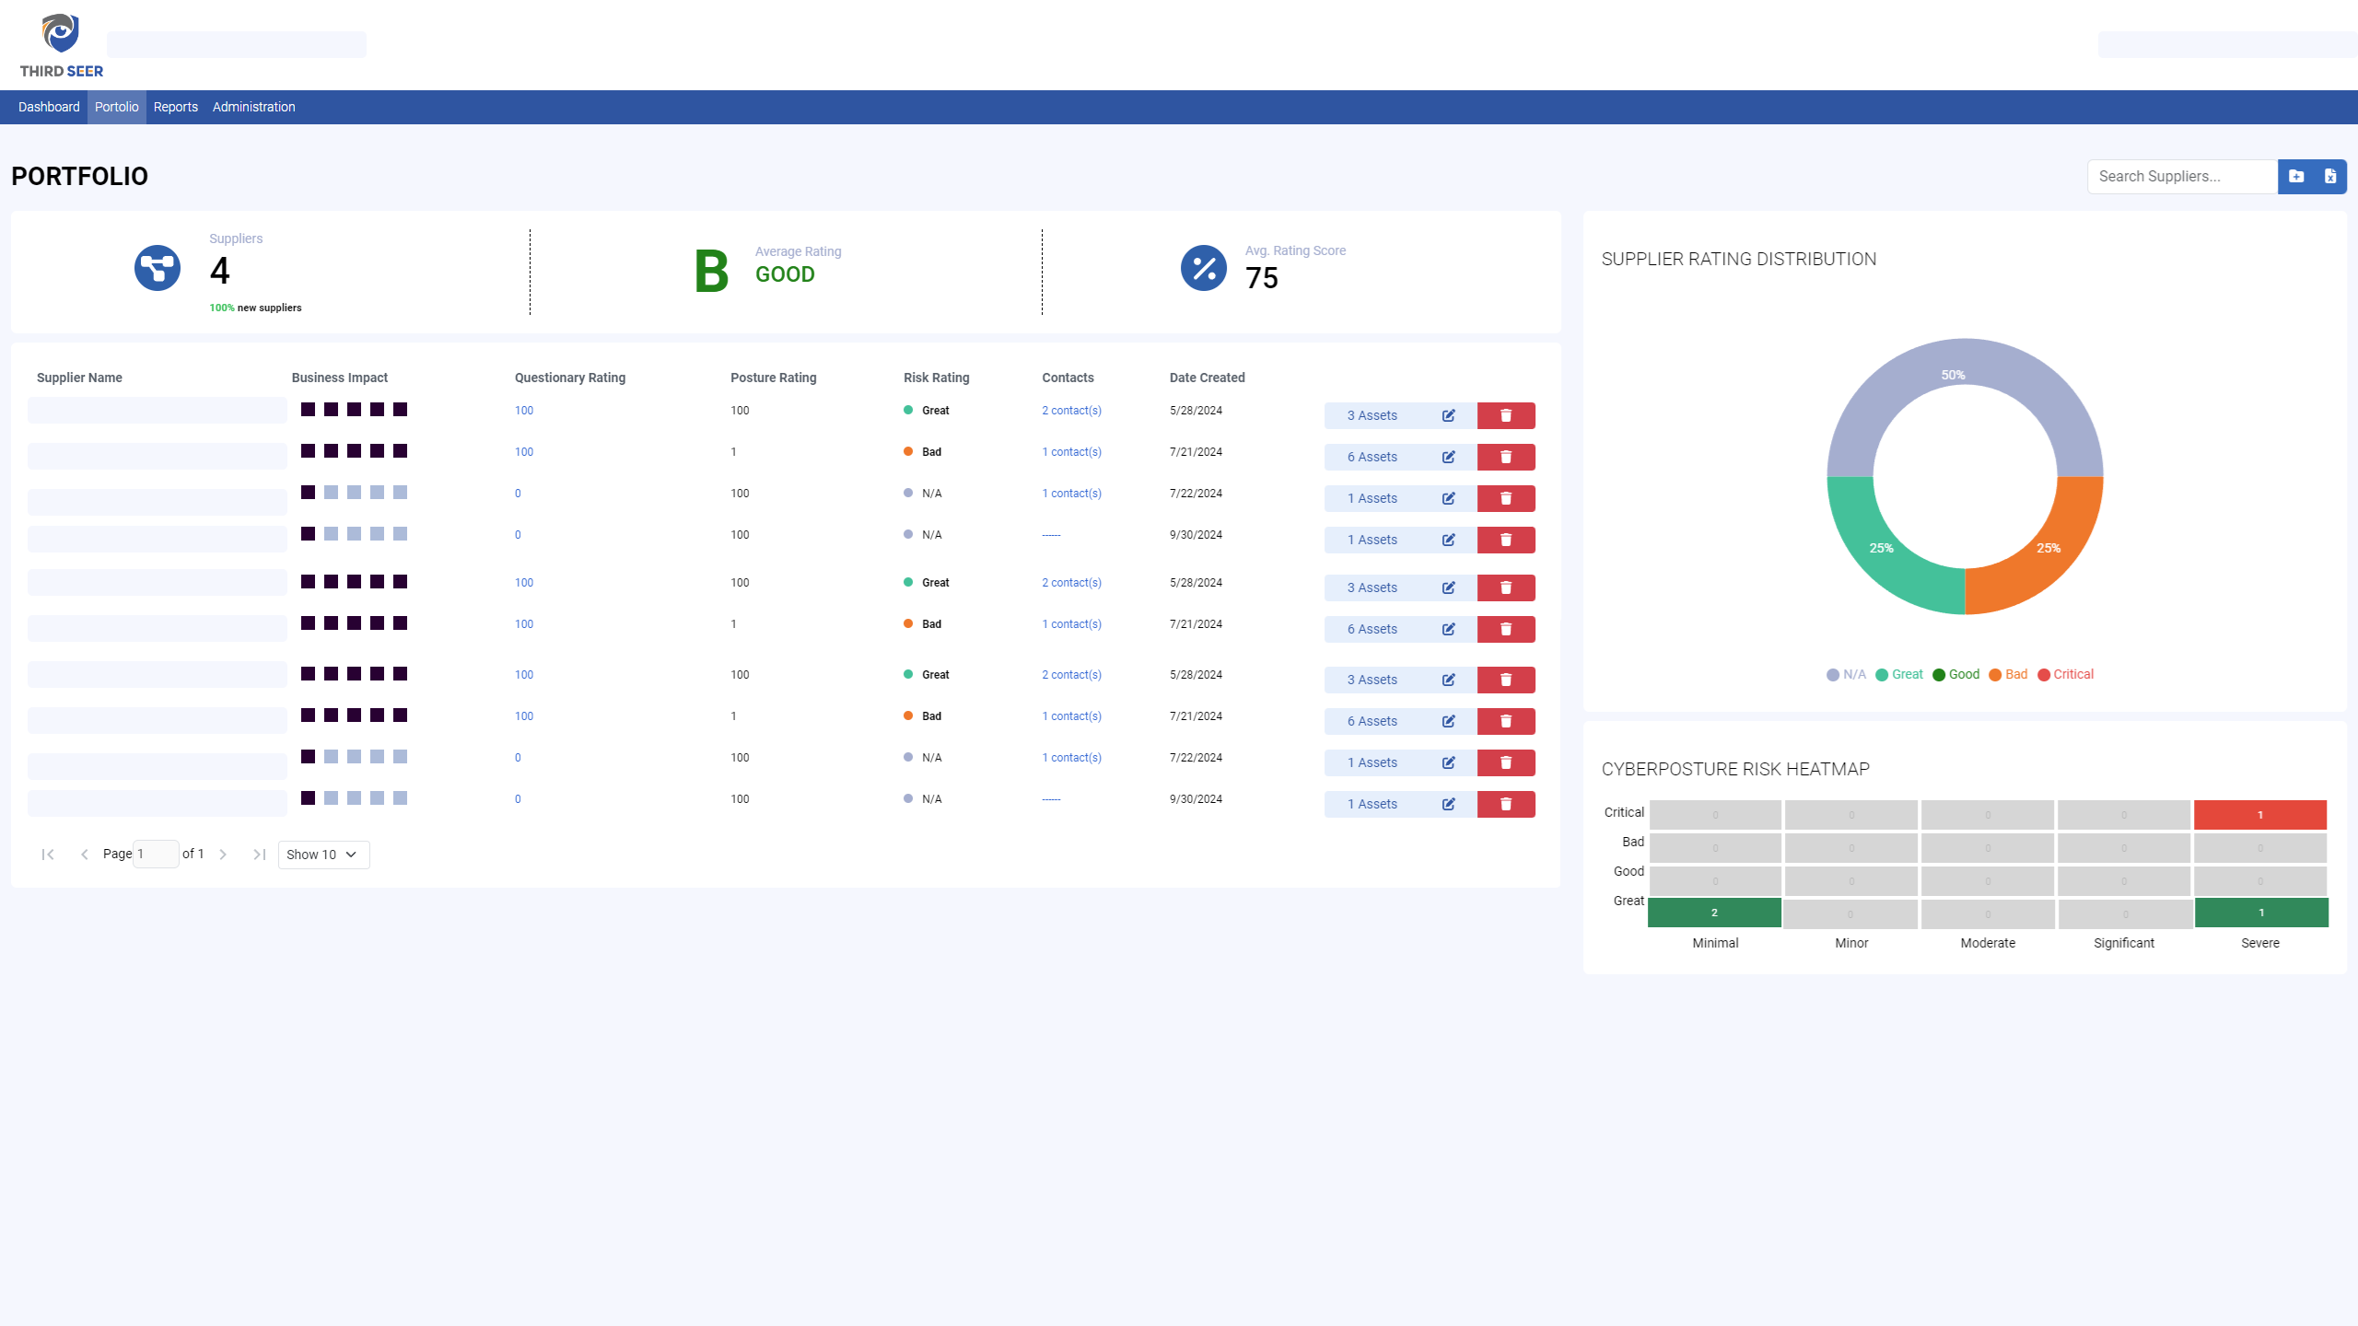The height and width of the screenshot is (1326, 2358).
Task: Click the average rating value "GOOD"
Action: [x=785, y=274]
